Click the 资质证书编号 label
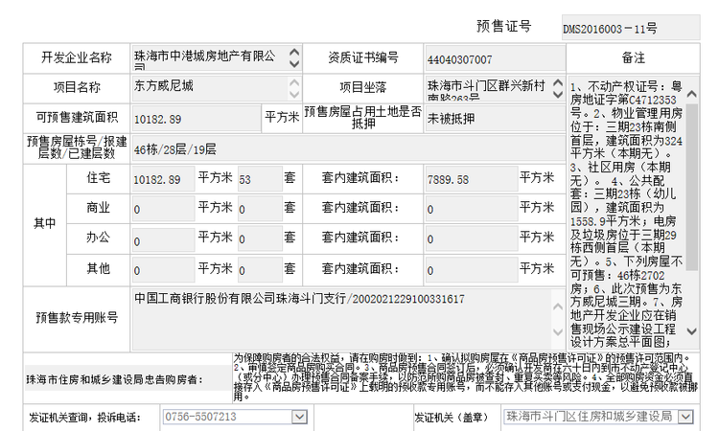Viewport: 719px width, 431px height. coord(363,57)
